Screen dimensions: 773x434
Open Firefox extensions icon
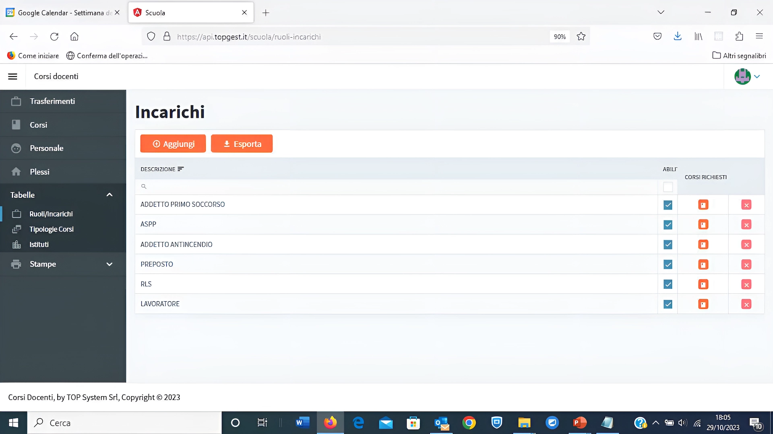click(x=739, y=37)
